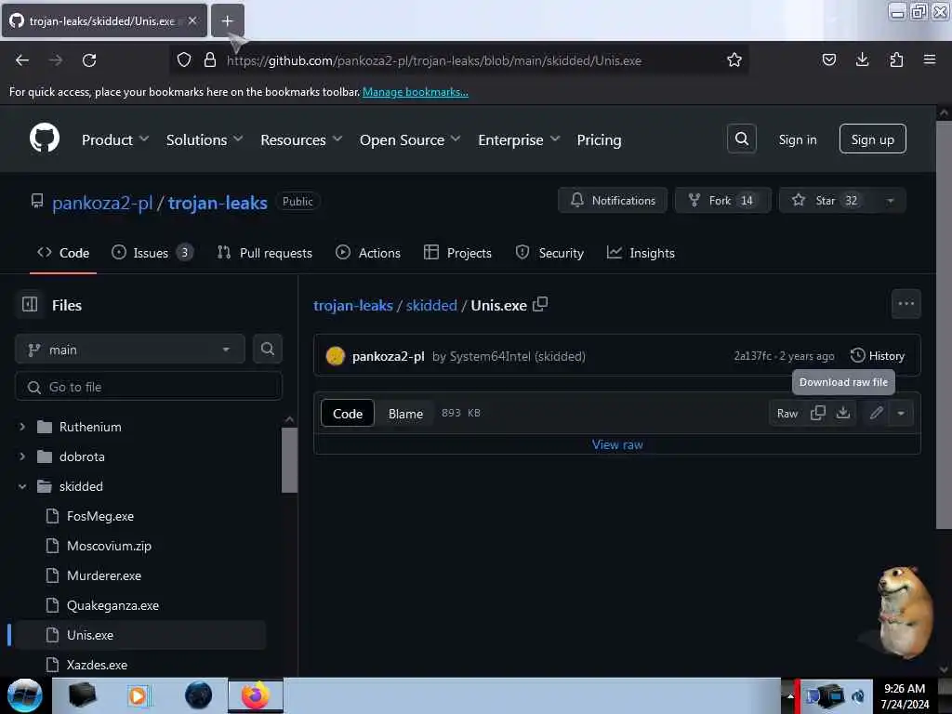The width and height of the screenshot is (952, 714).
Task: Open the Open Source menu dropdown
Action: (x=410, y=139)
